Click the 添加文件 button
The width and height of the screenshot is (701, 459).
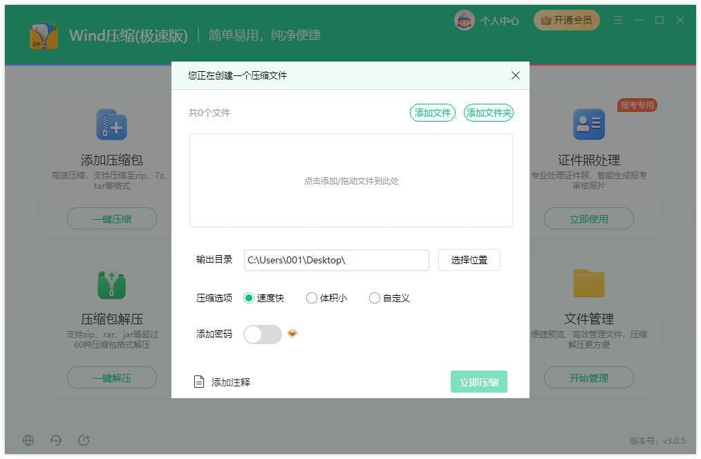coord(432,113)
